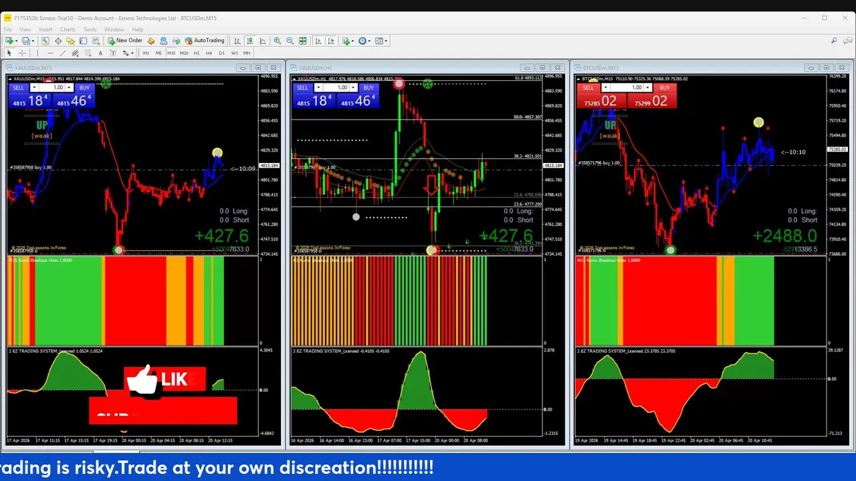Expand the Profiles dropdown arrow

tap(33, 41)
